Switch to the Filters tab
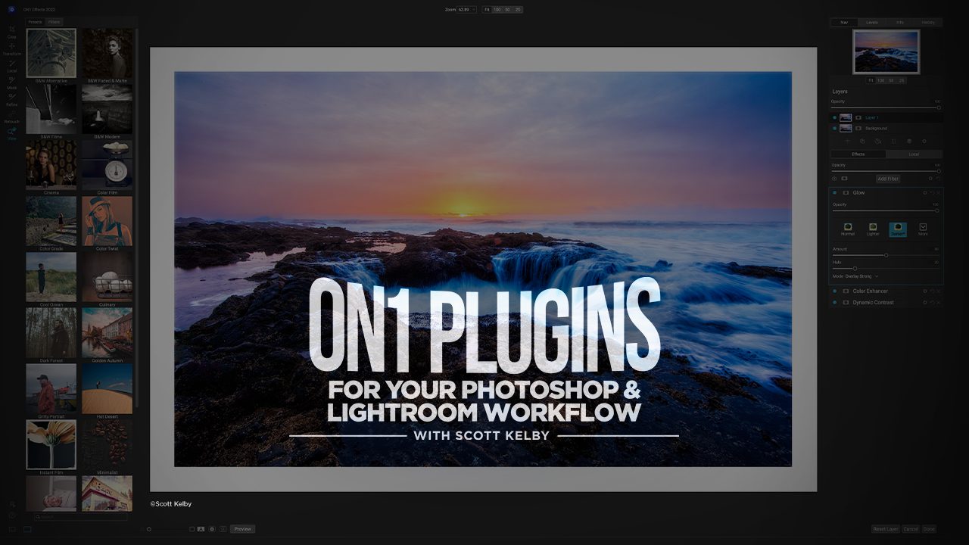Image resolution: width=969 pixels, height=545 pixels. (x=54, y=22)
